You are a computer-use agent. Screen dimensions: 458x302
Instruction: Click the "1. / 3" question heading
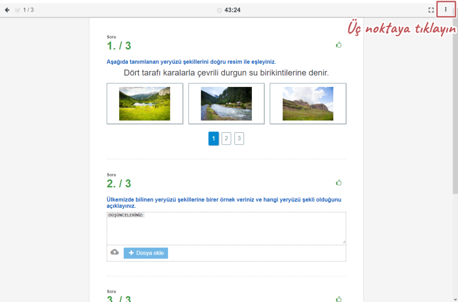pyautogui.click(x=119, y=46)
